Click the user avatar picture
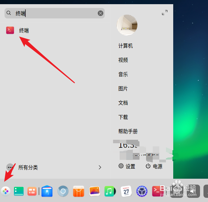This screenshot has height=202, width=208. 127,25
